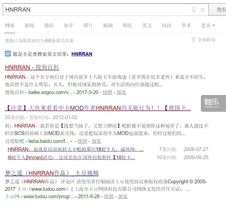Open the 也就是以前疯狂大卡吧 sub-result link
The image size is (226, 207).
[x=76, y=149]
